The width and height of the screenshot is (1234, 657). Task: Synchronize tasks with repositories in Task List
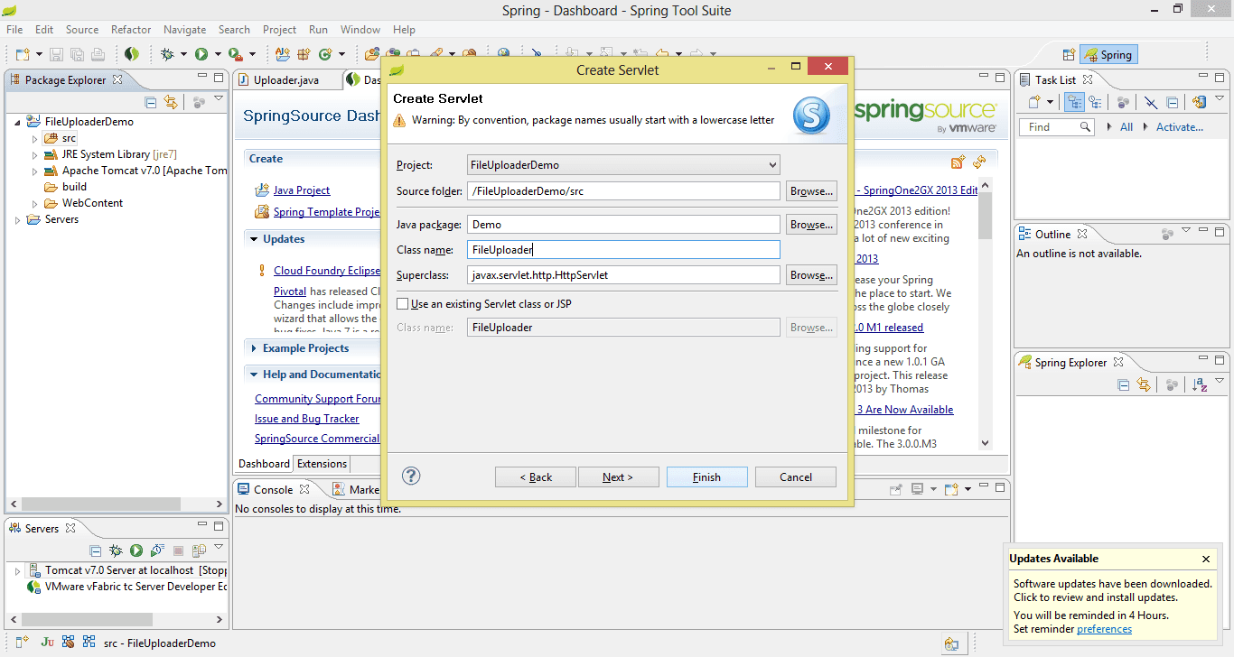click(x=1198, y=102)
